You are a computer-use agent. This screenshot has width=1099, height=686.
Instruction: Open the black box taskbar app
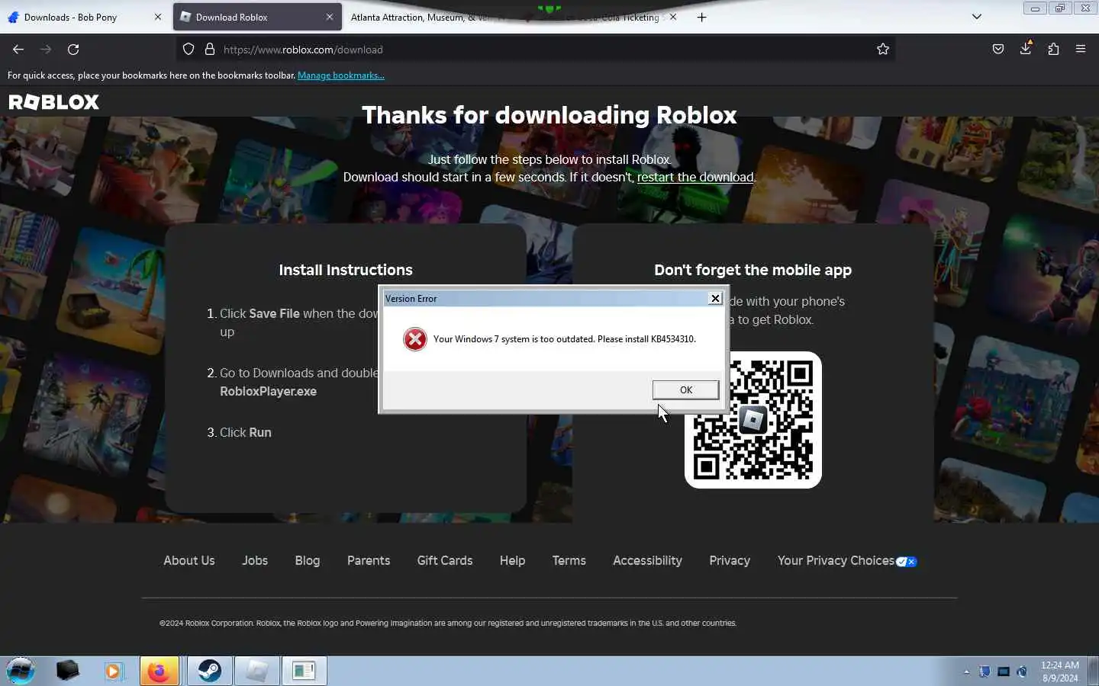click(67, 671)
